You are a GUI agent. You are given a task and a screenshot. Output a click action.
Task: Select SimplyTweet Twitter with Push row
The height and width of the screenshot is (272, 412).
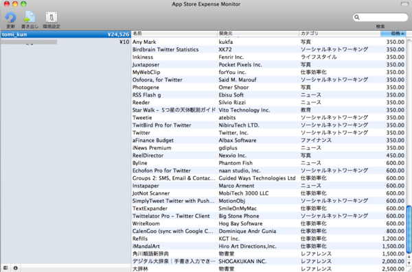pyautogui.click(x=268, y=201)
